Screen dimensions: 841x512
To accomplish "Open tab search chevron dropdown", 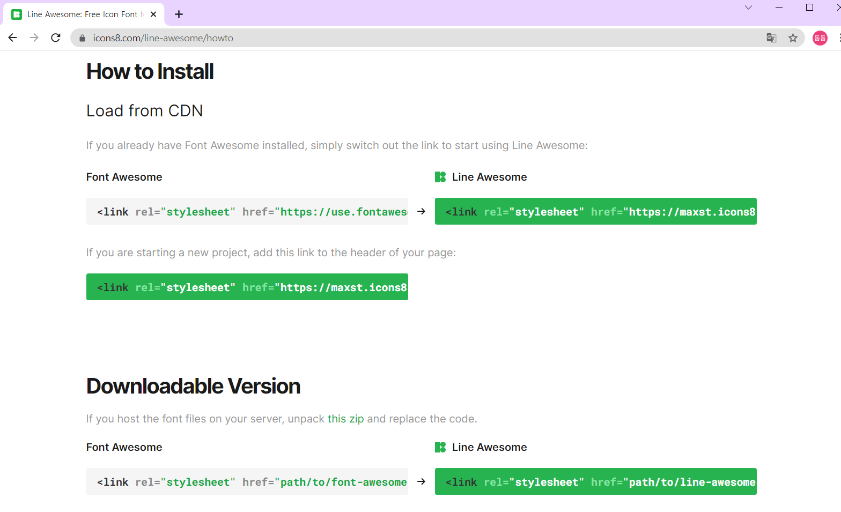I will [x=748, y=8].
